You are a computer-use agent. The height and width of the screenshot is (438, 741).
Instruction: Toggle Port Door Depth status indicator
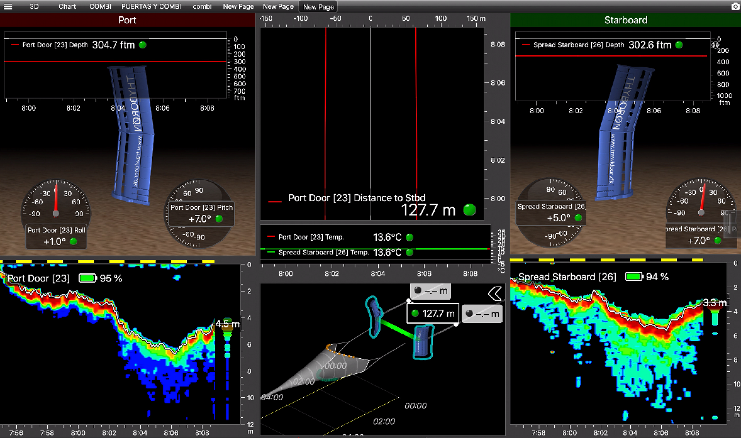pos(143,45)
